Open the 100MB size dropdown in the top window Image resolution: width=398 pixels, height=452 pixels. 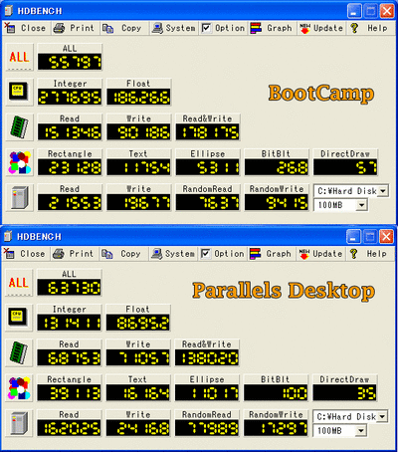(x=361, y=205)
